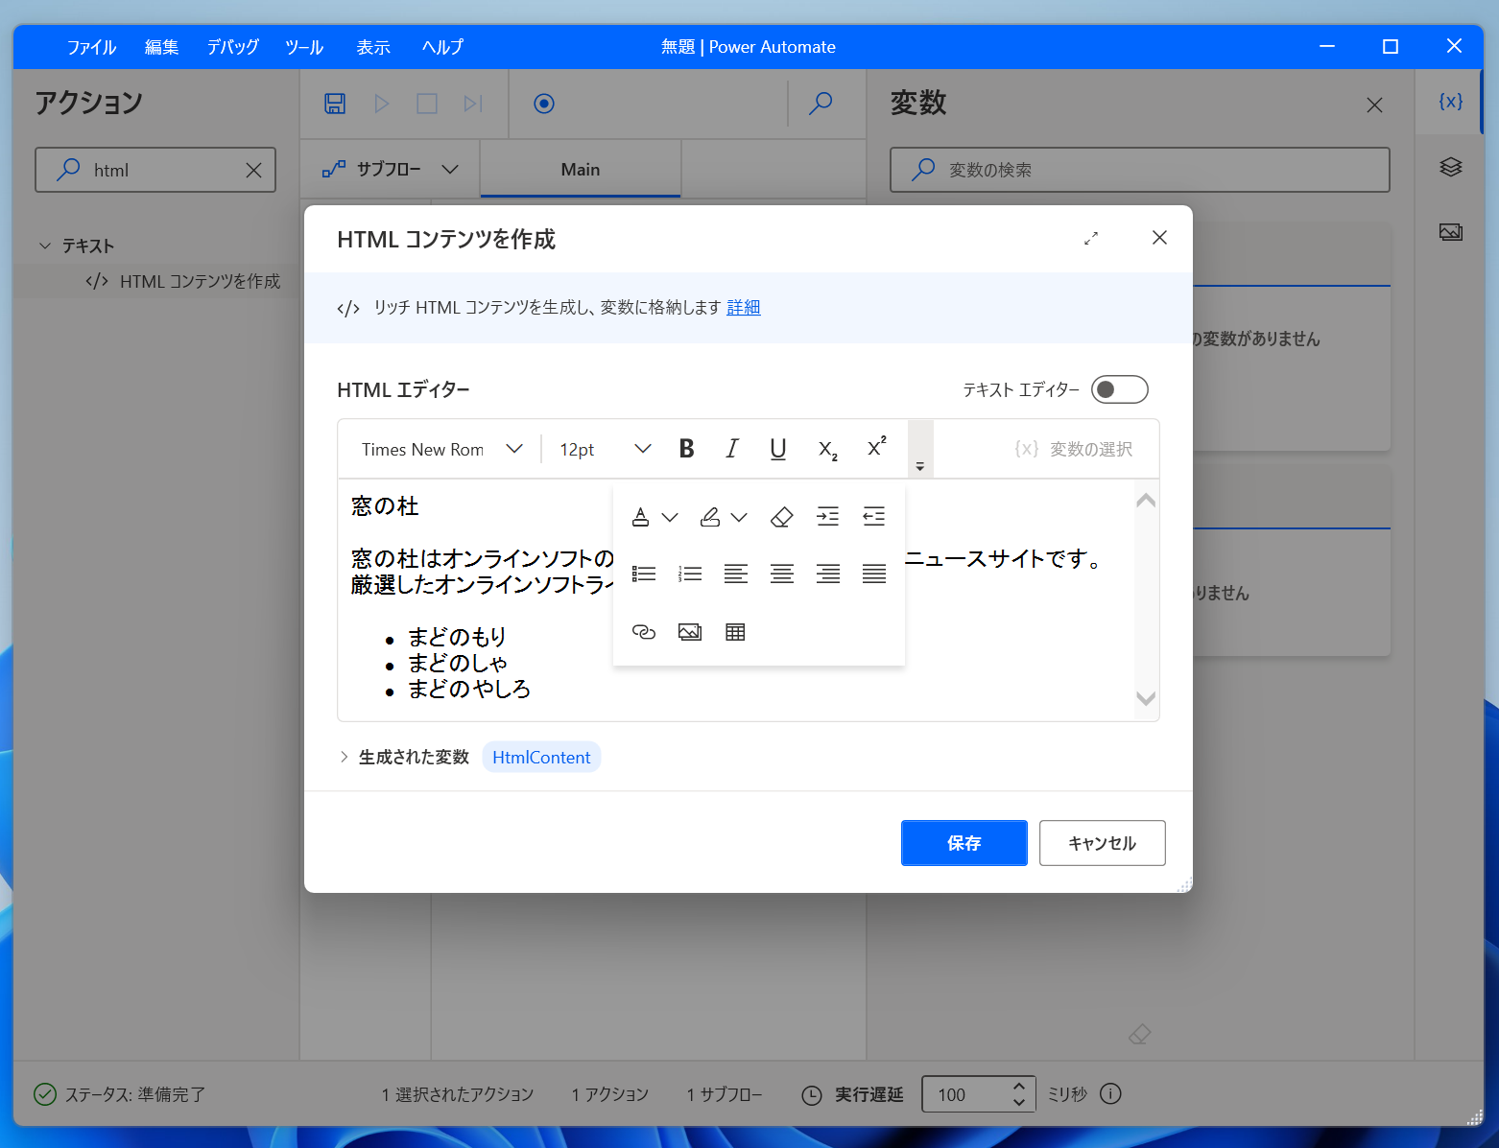Open the デバッグ menu

coord(231,46)
